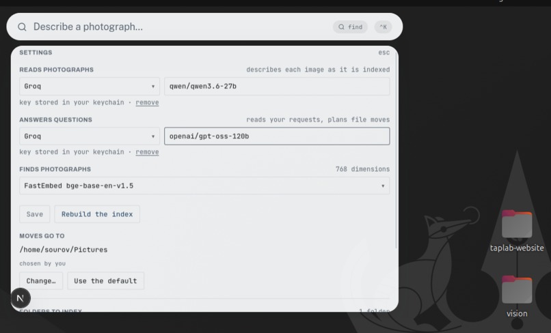Image resolution: width=551 pixels, height=333 pixels.
Task: Click 'describes each image as it is indexed'
Action: [318, 70]
